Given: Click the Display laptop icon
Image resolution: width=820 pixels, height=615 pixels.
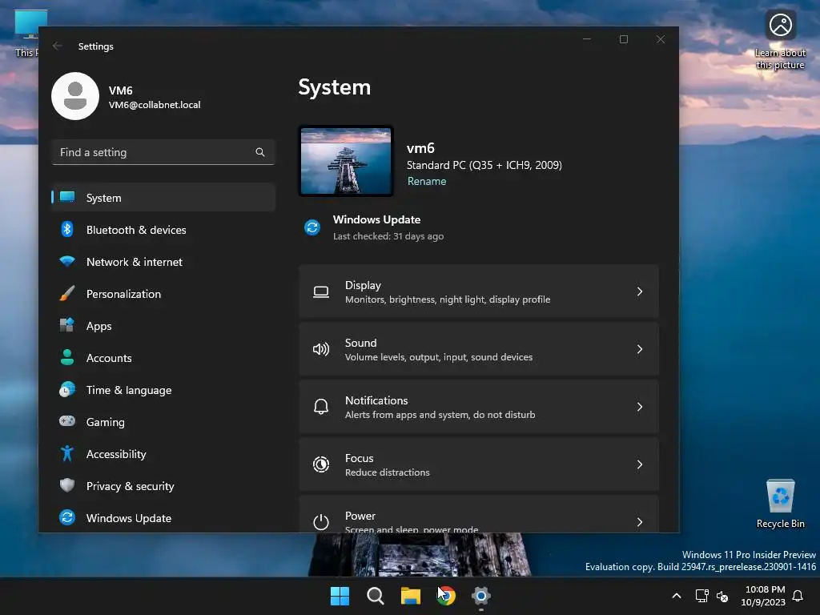Looking at the screenshot, I should tap(321, 291).
